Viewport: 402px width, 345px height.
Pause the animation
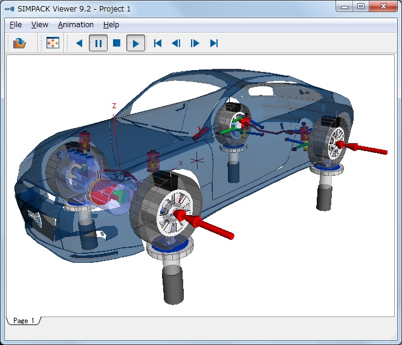(98, 43)
